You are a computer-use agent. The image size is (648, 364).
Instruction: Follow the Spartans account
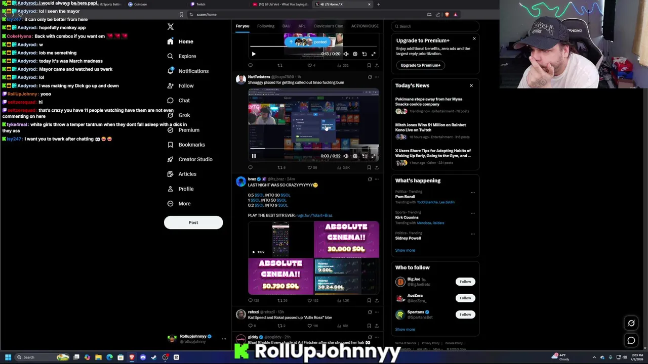click(465, 314)
